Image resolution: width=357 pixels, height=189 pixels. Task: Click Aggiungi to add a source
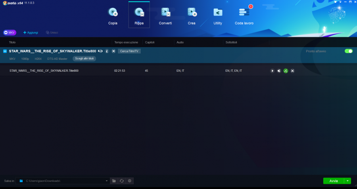click(x=31, y=32)
